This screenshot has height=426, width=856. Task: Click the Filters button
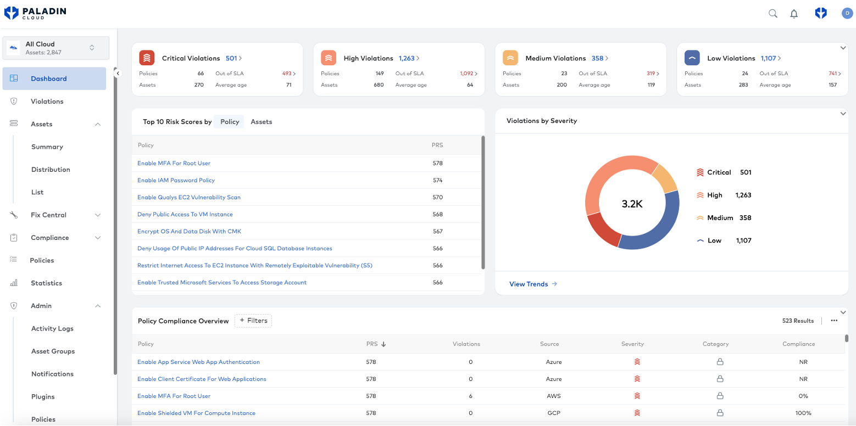(x=253, y=321)
